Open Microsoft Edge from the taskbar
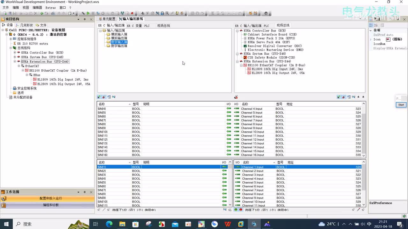408x229 pixels. 109,224
